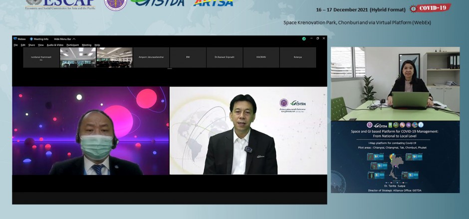Open the Share menu

click(31, 45)
